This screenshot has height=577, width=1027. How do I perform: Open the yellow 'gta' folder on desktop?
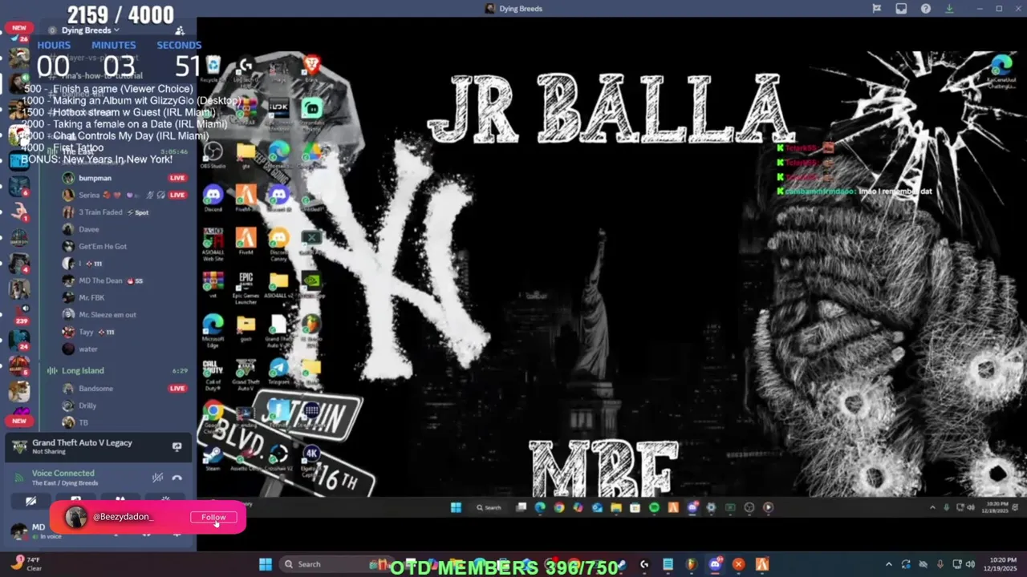click(246, 155)
